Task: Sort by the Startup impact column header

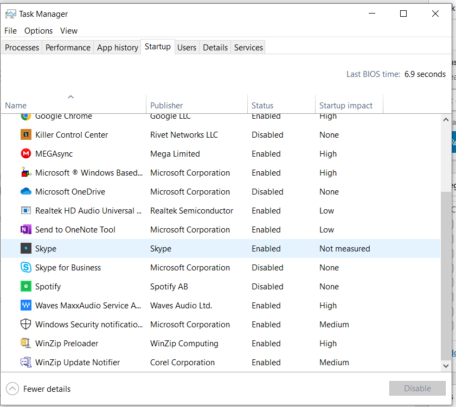Action: click(x=349, y=104)
